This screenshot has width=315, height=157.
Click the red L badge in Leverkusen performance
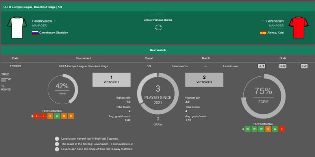[x=282, y=129]
